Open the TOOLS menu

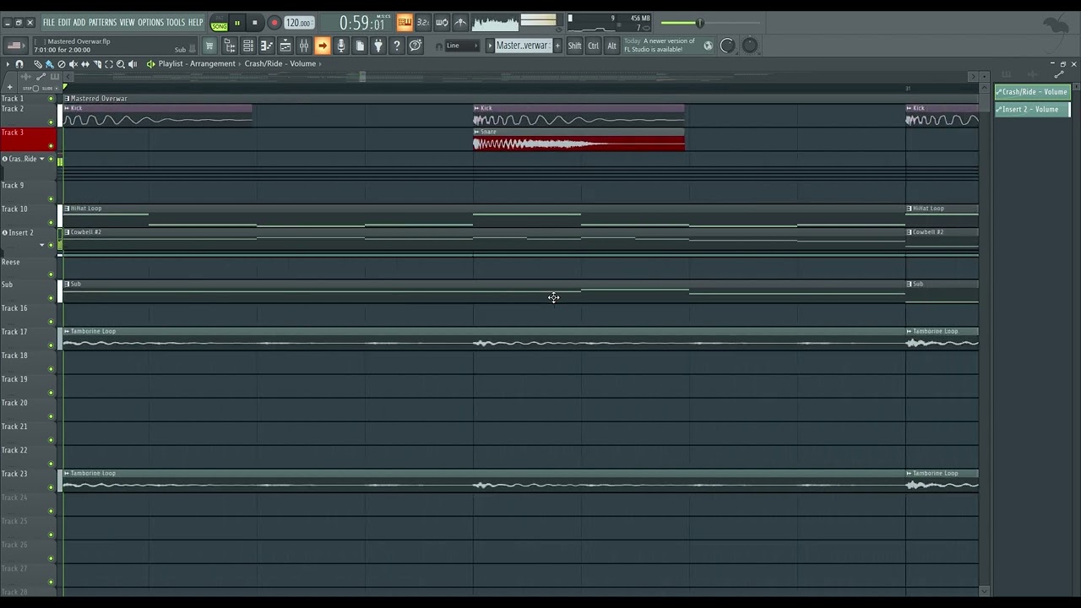(175, 22)
